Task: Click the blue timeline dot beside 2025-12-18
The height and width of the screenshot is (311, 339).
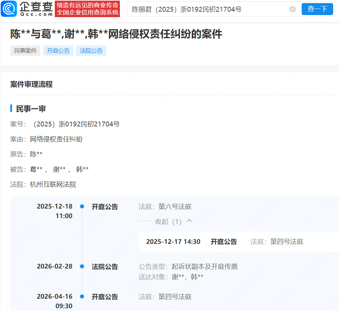Action: (82, 206)
